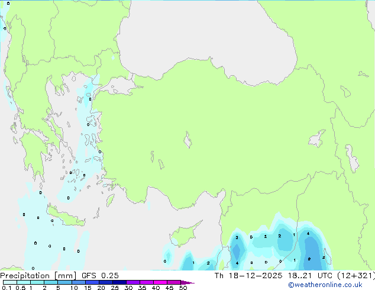375x290 pixels.
Task: Choose the 20–25 mm legend color swatch
Action: 106,282
